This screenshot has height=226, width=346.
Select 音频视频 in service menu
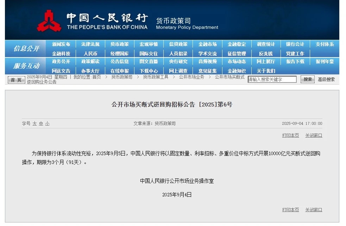[207, 61]
